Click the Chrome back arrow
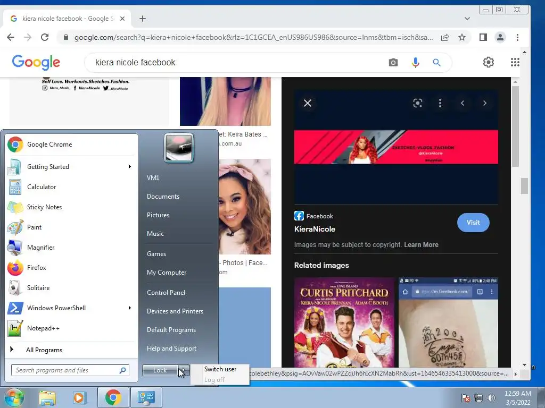Image resolution: width=545 pixels, height=408 pixels. pos(11,37)
